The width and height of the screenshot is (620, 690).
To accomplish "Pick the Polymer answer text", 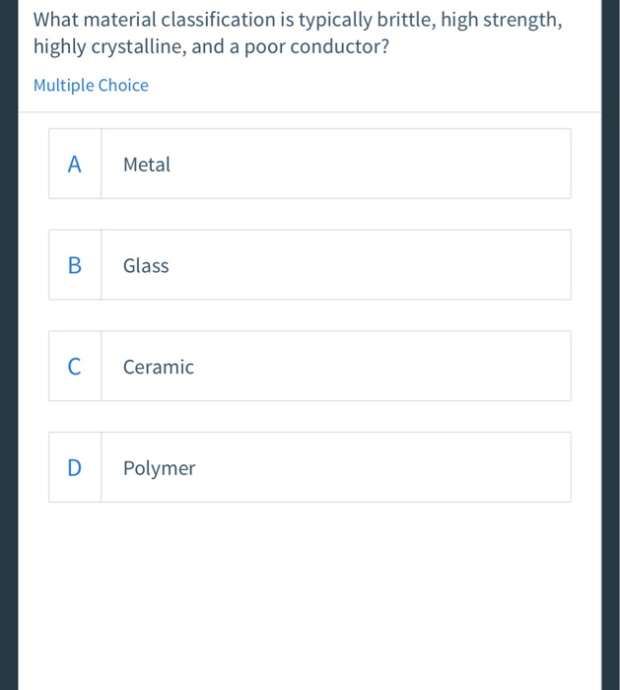I will point(160,468).
